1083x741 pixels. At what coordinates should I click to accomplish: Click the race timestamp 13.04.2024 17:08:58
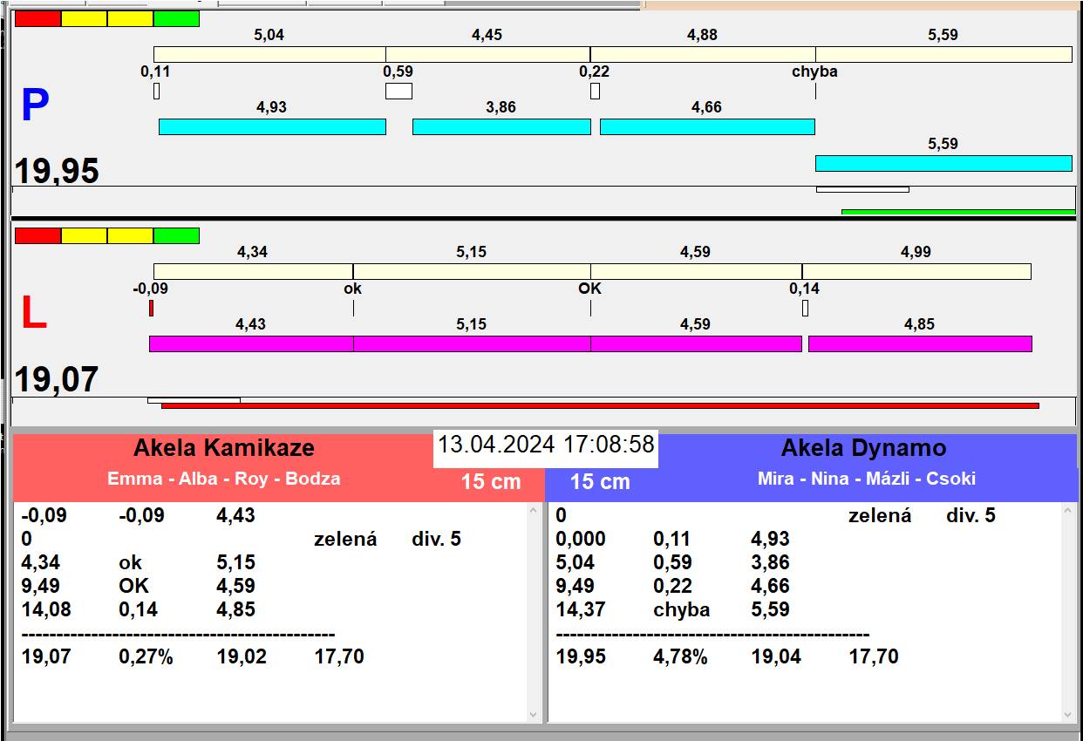pos(546,445)
